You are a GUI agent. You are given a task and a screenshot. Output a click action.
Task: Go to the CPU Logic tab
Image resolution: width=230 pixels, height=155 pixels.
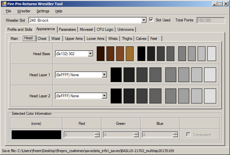click(x=105, y=30)
